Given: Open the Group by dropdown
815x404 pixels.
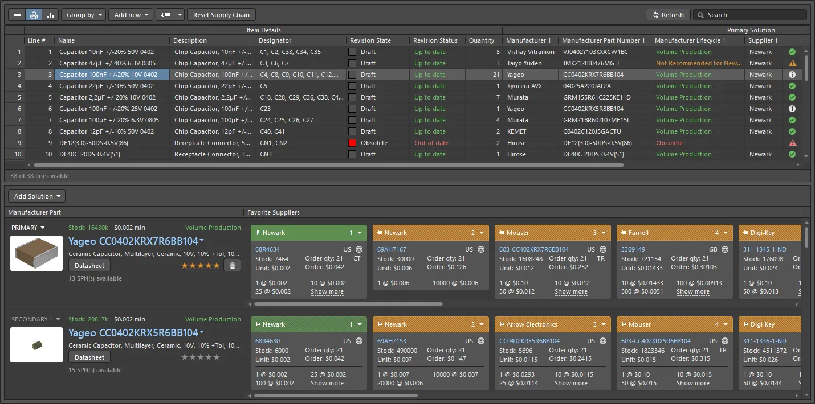Looking at the screenshot, I should click(x=83, y=15).
